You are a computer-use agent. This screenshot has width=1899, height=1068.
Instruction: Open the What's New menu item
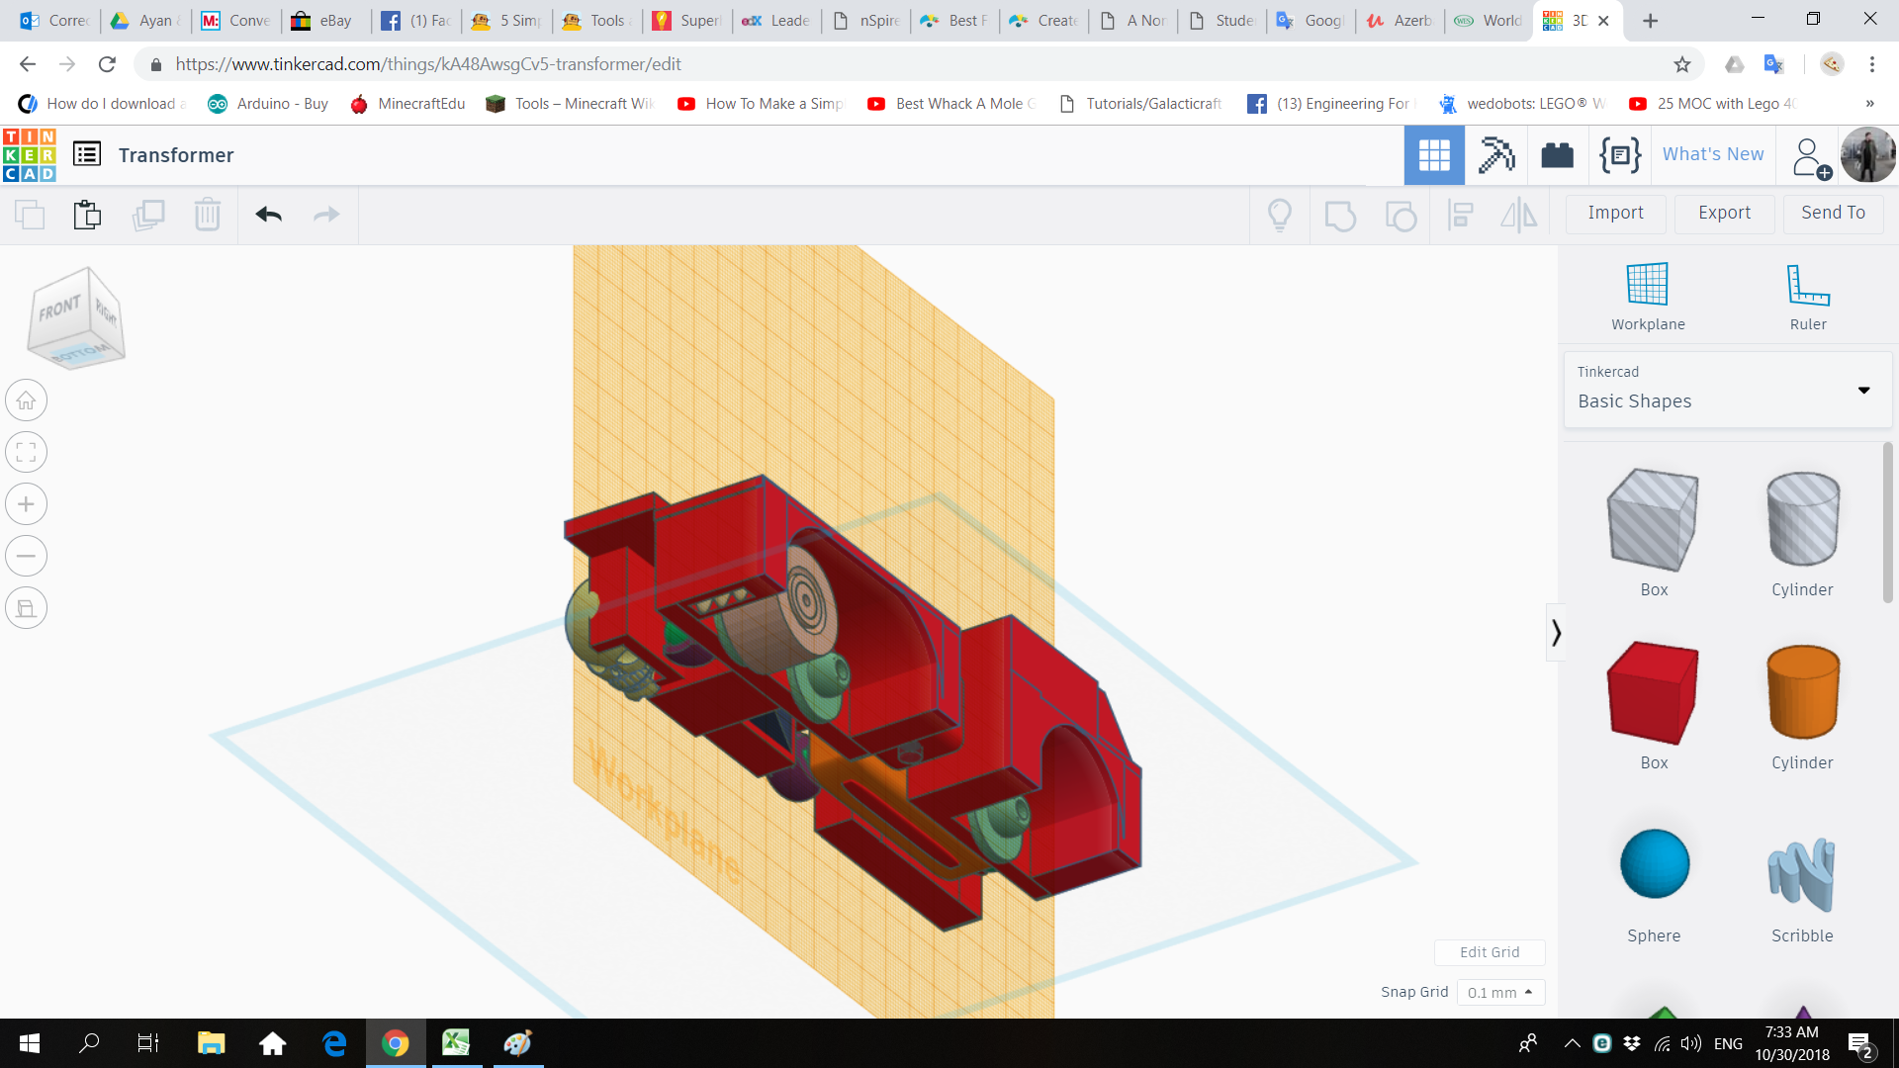(x=1712, y=154)
